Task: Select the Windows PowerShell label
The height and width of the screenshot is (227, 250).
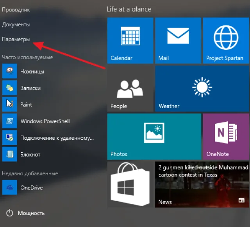Action: 45,121
